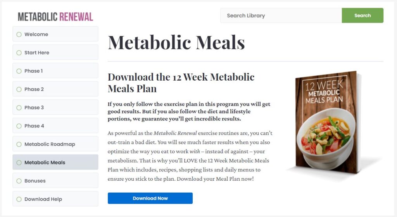Select Phase 2 in the sidebar
Screen dimensions: 397x217
(55, 89)
